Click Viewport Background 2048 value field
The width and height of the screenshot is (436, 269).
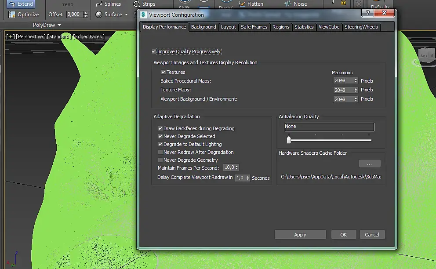click(343, 99)
